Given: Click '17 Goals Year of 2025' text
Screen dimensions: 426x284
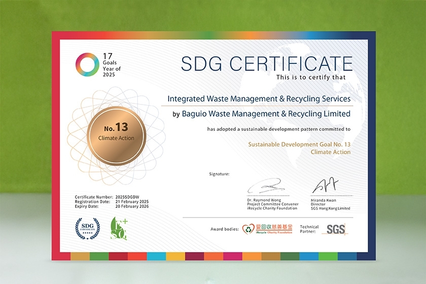Looking at the screenshot, I should 112,65.
